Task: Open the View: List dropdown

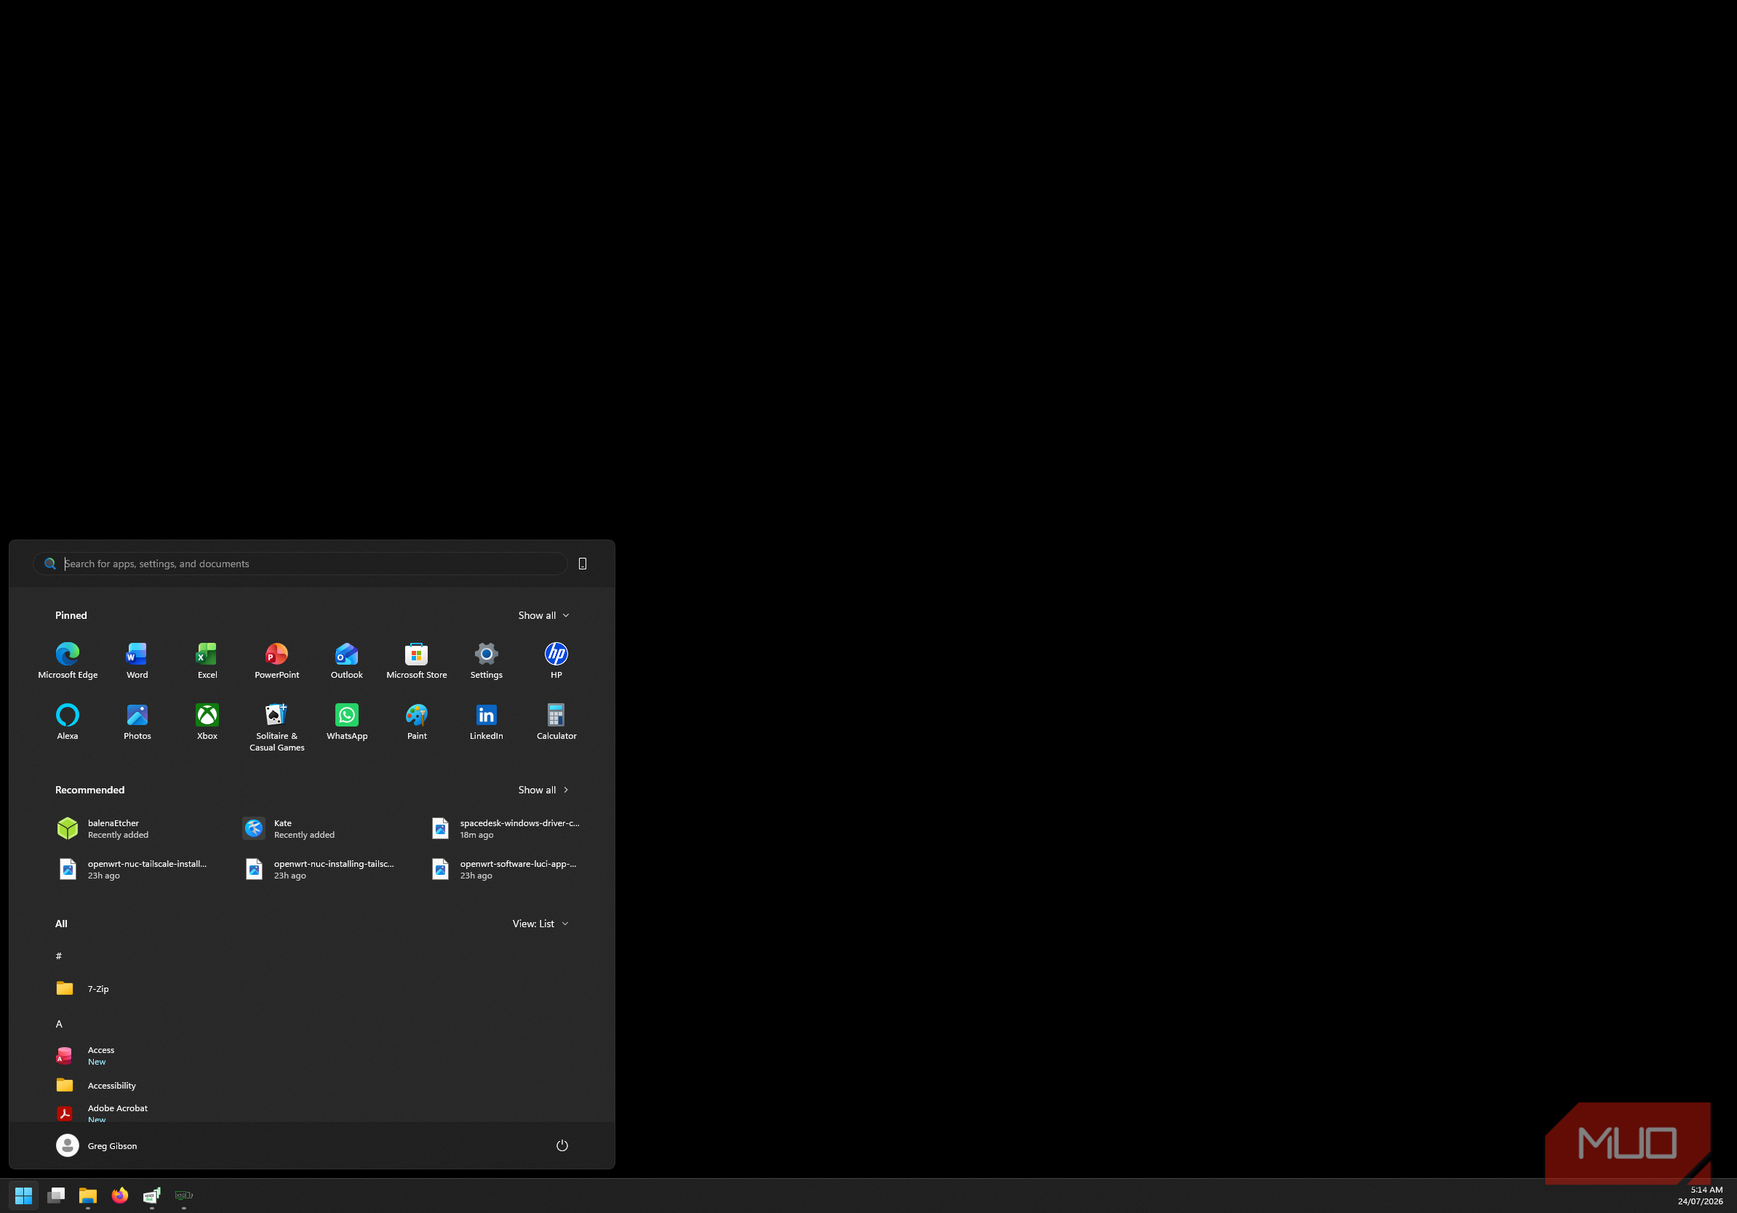Action: pos(540,924)
